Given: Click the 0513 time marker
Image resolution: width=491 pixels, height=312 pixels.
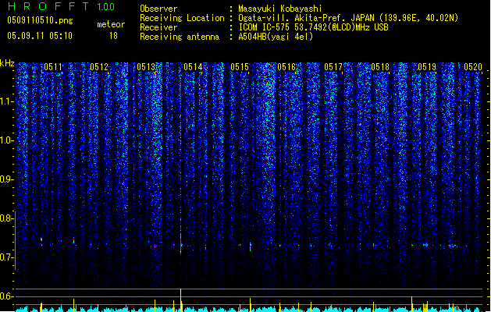Looking at the screenshot, I should point(146,67).
